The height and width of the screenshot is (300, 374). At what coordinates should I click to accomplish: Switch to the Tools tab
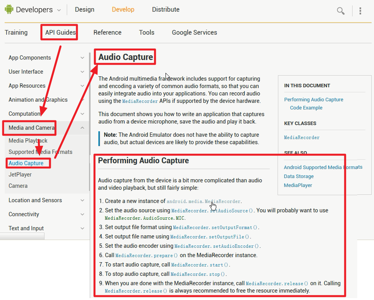(x=147, y=32)
